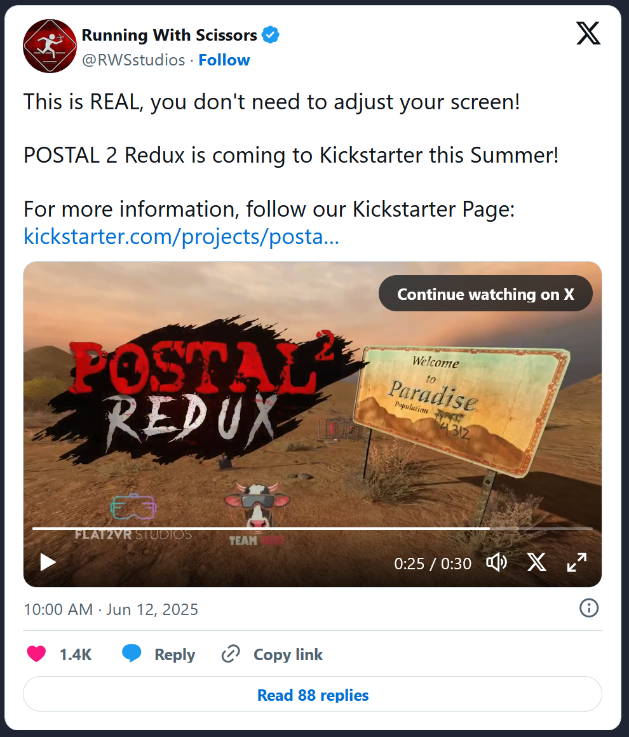Open the tweet info circle icon
Screen dimensions: 629x737
pos(588,608)
